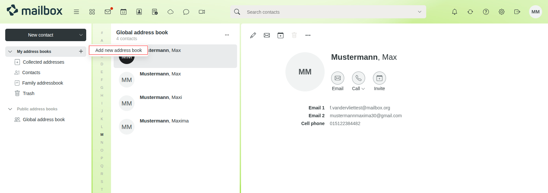Click the notifications bell icon
The image size is (548, 193).
pyautogui.click(x=454, y=12)
